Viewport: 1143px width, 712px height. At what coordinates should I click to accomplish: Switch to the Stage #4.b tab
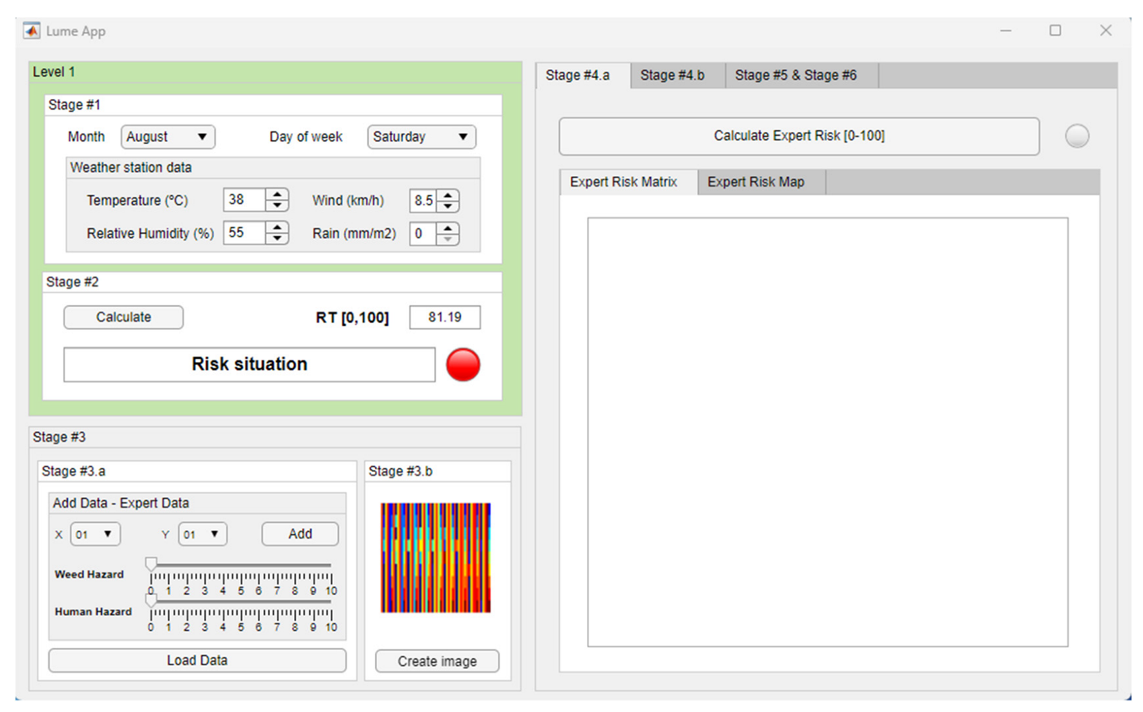(x=672, y=75)
